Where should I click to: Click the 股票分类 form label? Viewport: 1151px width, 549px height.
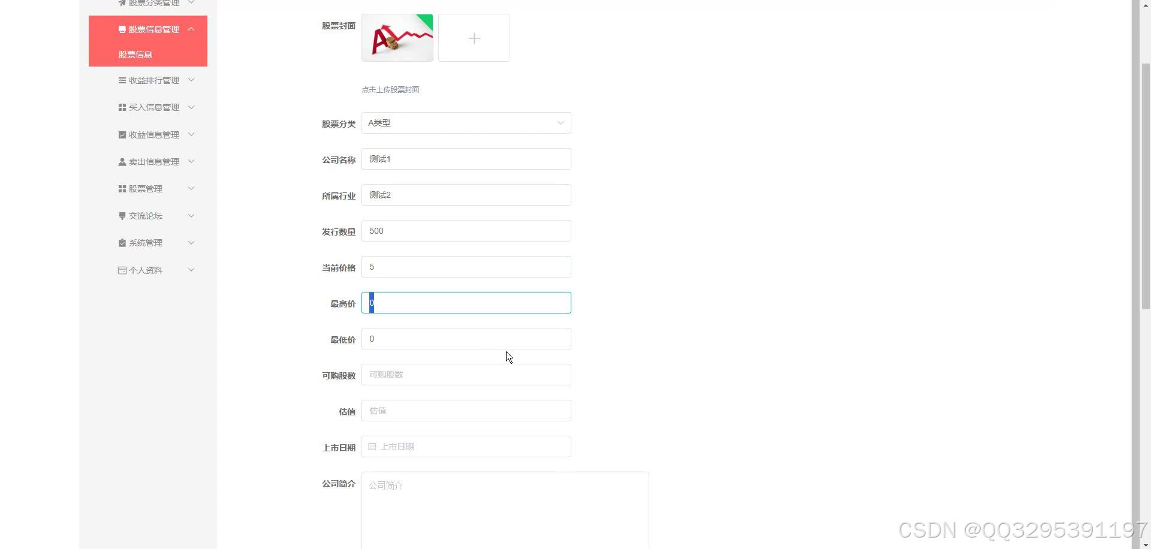(339, 124)
